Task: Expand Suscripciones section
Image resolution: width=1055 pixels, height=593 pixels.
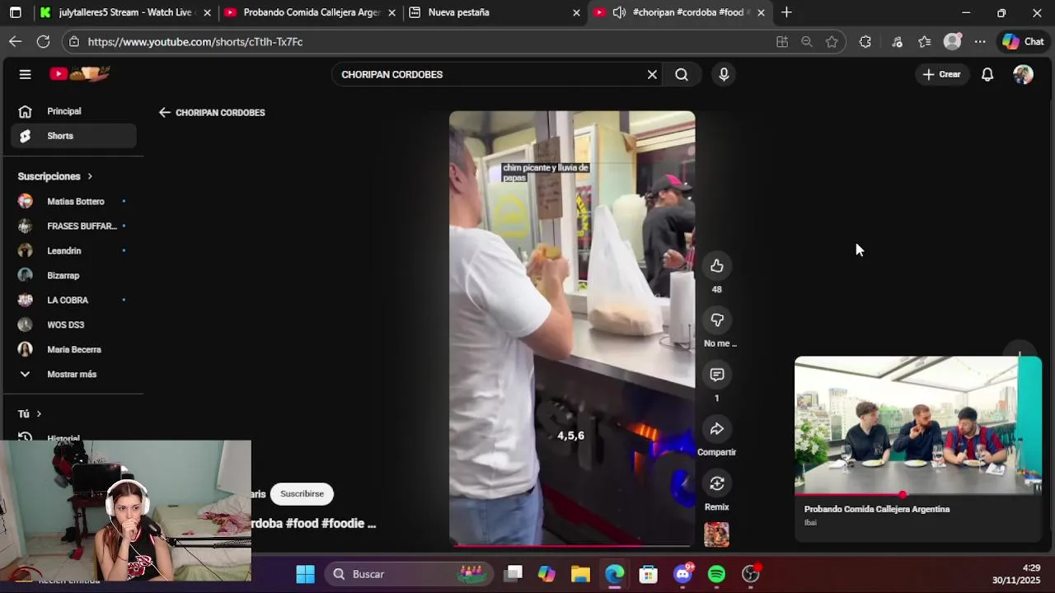Action: [x=55, y=176]
